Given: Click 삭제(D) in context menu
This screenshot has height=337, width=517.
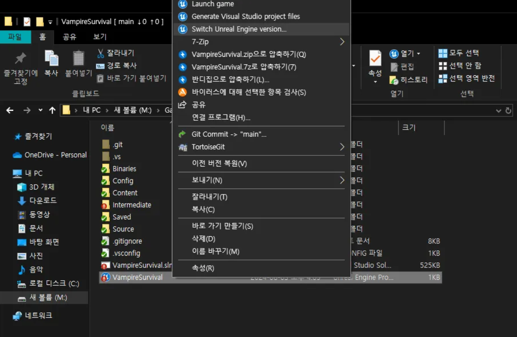Looking at the screenshot, I should (x=261, y=239).
